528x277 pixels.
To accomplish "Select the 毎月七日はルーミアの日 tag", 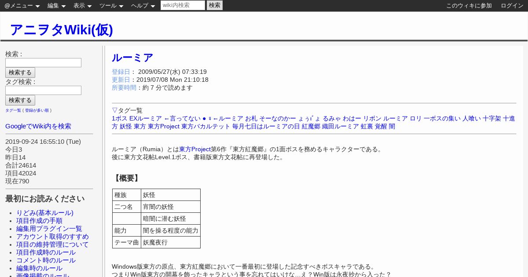I will point(266,126).
